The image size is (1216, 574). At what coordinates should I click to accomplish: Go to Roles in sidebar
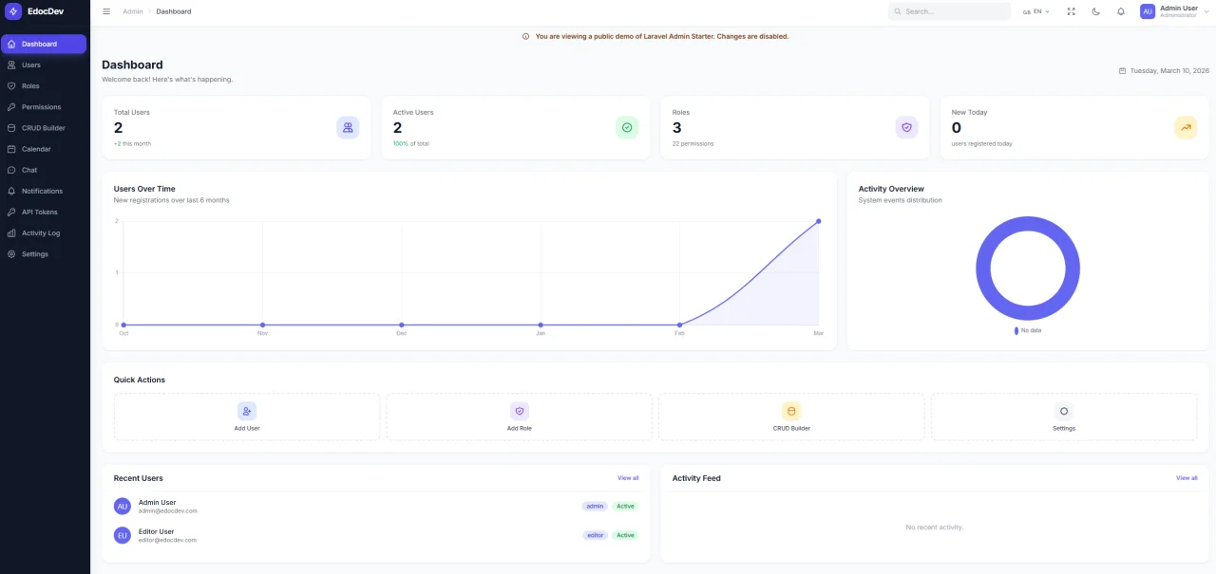tap(45, 85)
